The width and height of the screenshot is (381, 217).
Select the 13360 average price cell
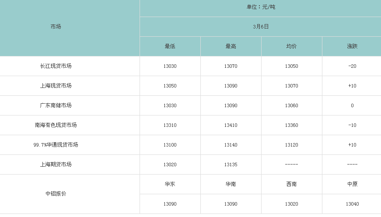291,125
